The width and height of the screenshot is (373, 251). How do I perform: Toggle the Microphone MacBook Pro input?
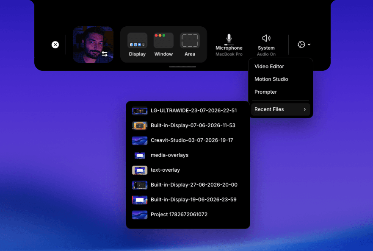click(229, 45)
